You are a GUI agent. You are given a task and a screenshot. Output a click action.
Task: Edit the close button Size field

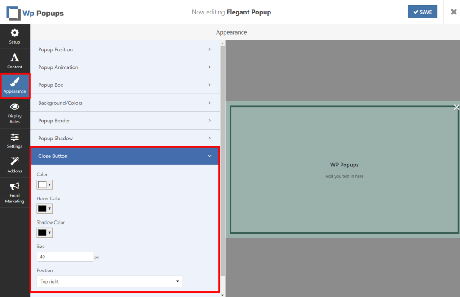(x=65, y=256)
